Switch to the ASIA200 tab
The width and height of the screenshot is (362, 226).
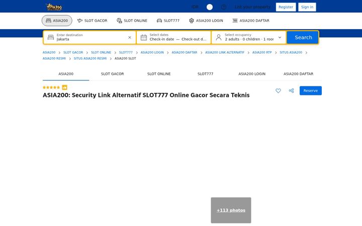pyautogui.click(x=66, y=74)
